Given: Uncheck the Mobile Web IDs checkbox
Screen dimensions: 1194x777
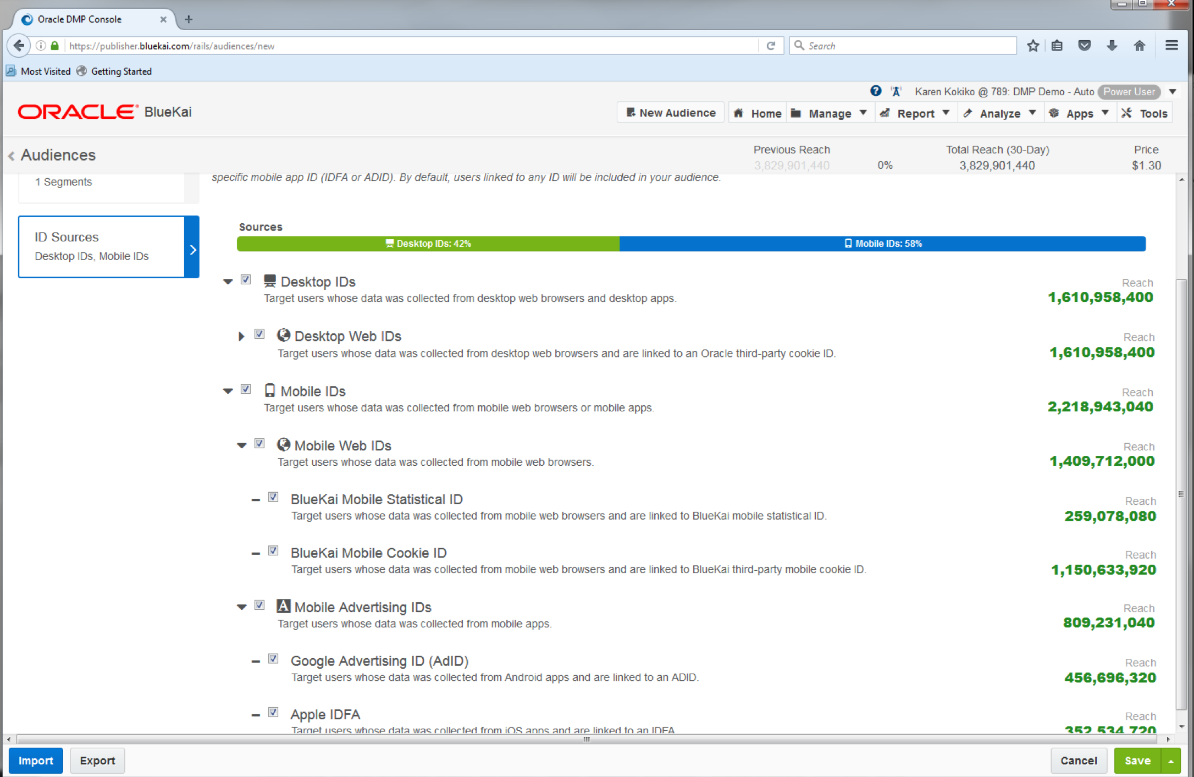Looking at the screenshot, I should coord(259,444).
